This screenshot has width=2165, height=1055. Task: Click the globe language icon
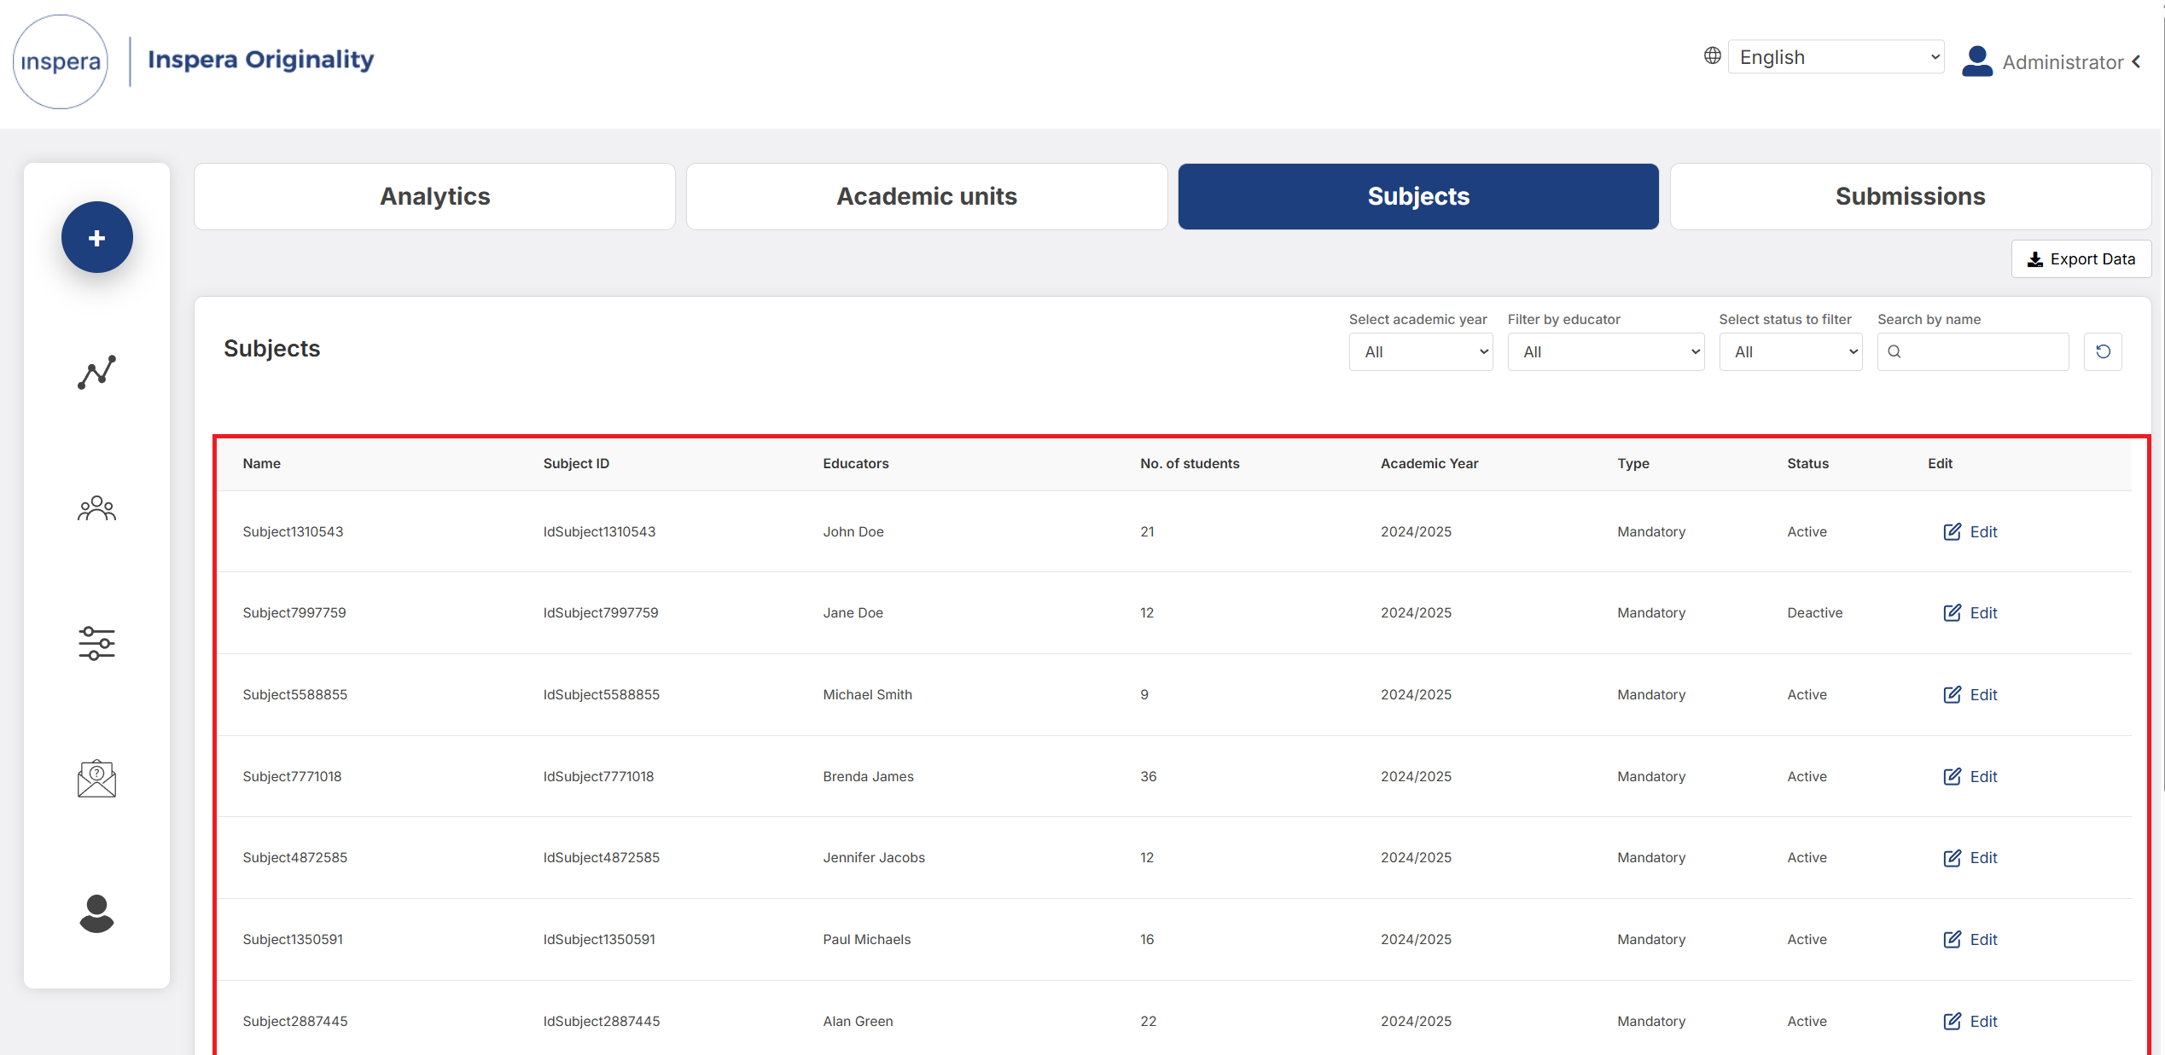(x=1712, y=56)
